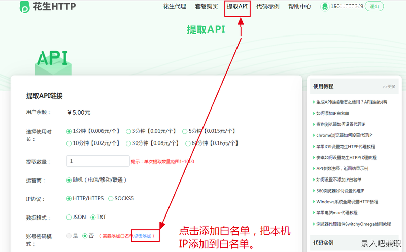Open 安卓如何设置花生HTPP代理教程 link
406x252 pixels.
346,158
